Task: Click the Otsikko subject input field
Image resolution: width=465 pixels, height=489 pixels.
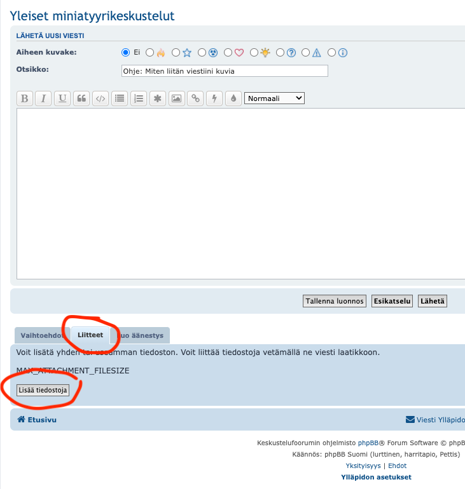Action: [225, 70]
